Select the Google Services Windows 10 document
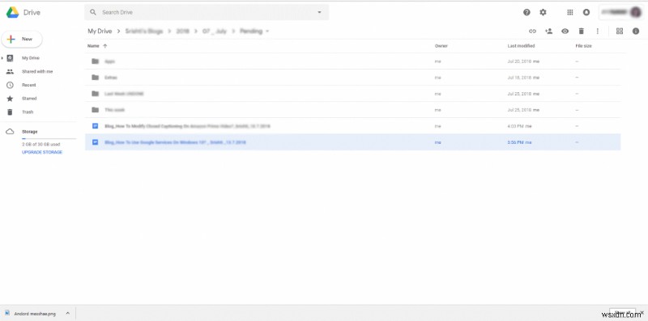Image resolution: width=648 pixels, height=321 pixels. [x=352, y=142]
